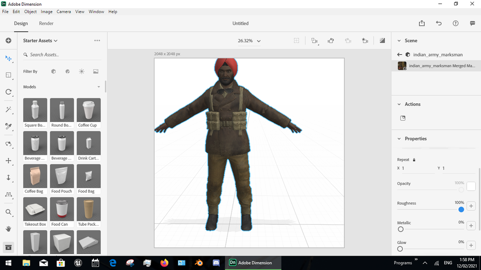This screenshot has width=481, height=270.
Task: Select the Coffee Cup model thumbnail
Action: coord(88,110)
